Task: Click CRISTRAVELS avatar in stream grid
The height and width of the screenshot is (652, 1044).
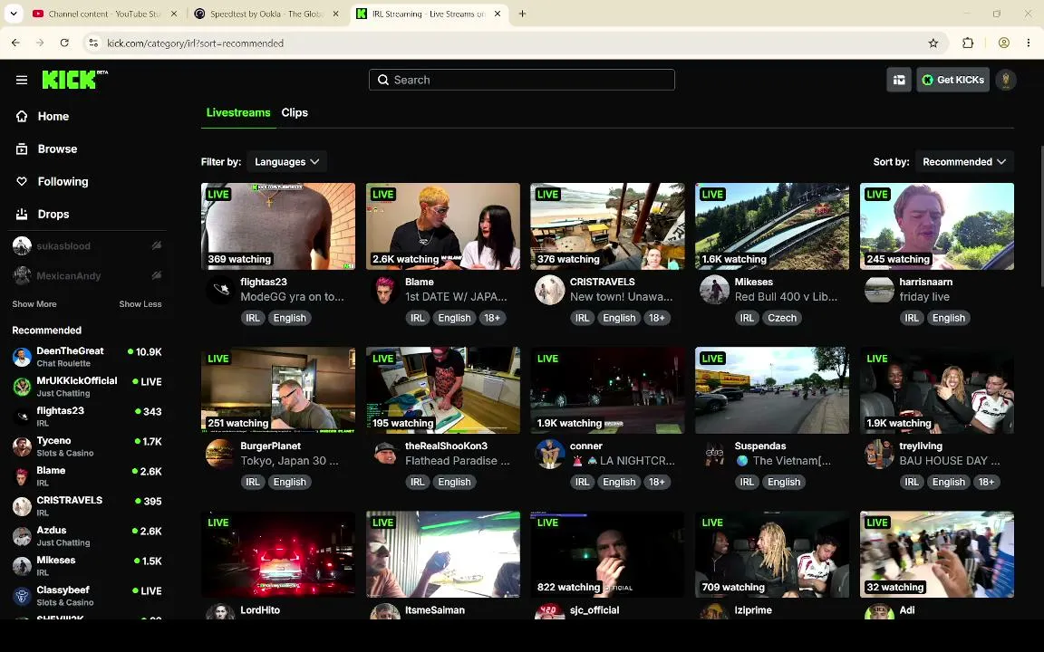Action: click(x=549, y=290)
